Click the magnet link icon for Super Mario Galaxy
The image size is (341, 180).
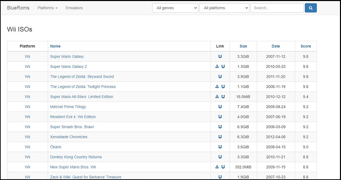pyautogui.click(x=220, y=57)
